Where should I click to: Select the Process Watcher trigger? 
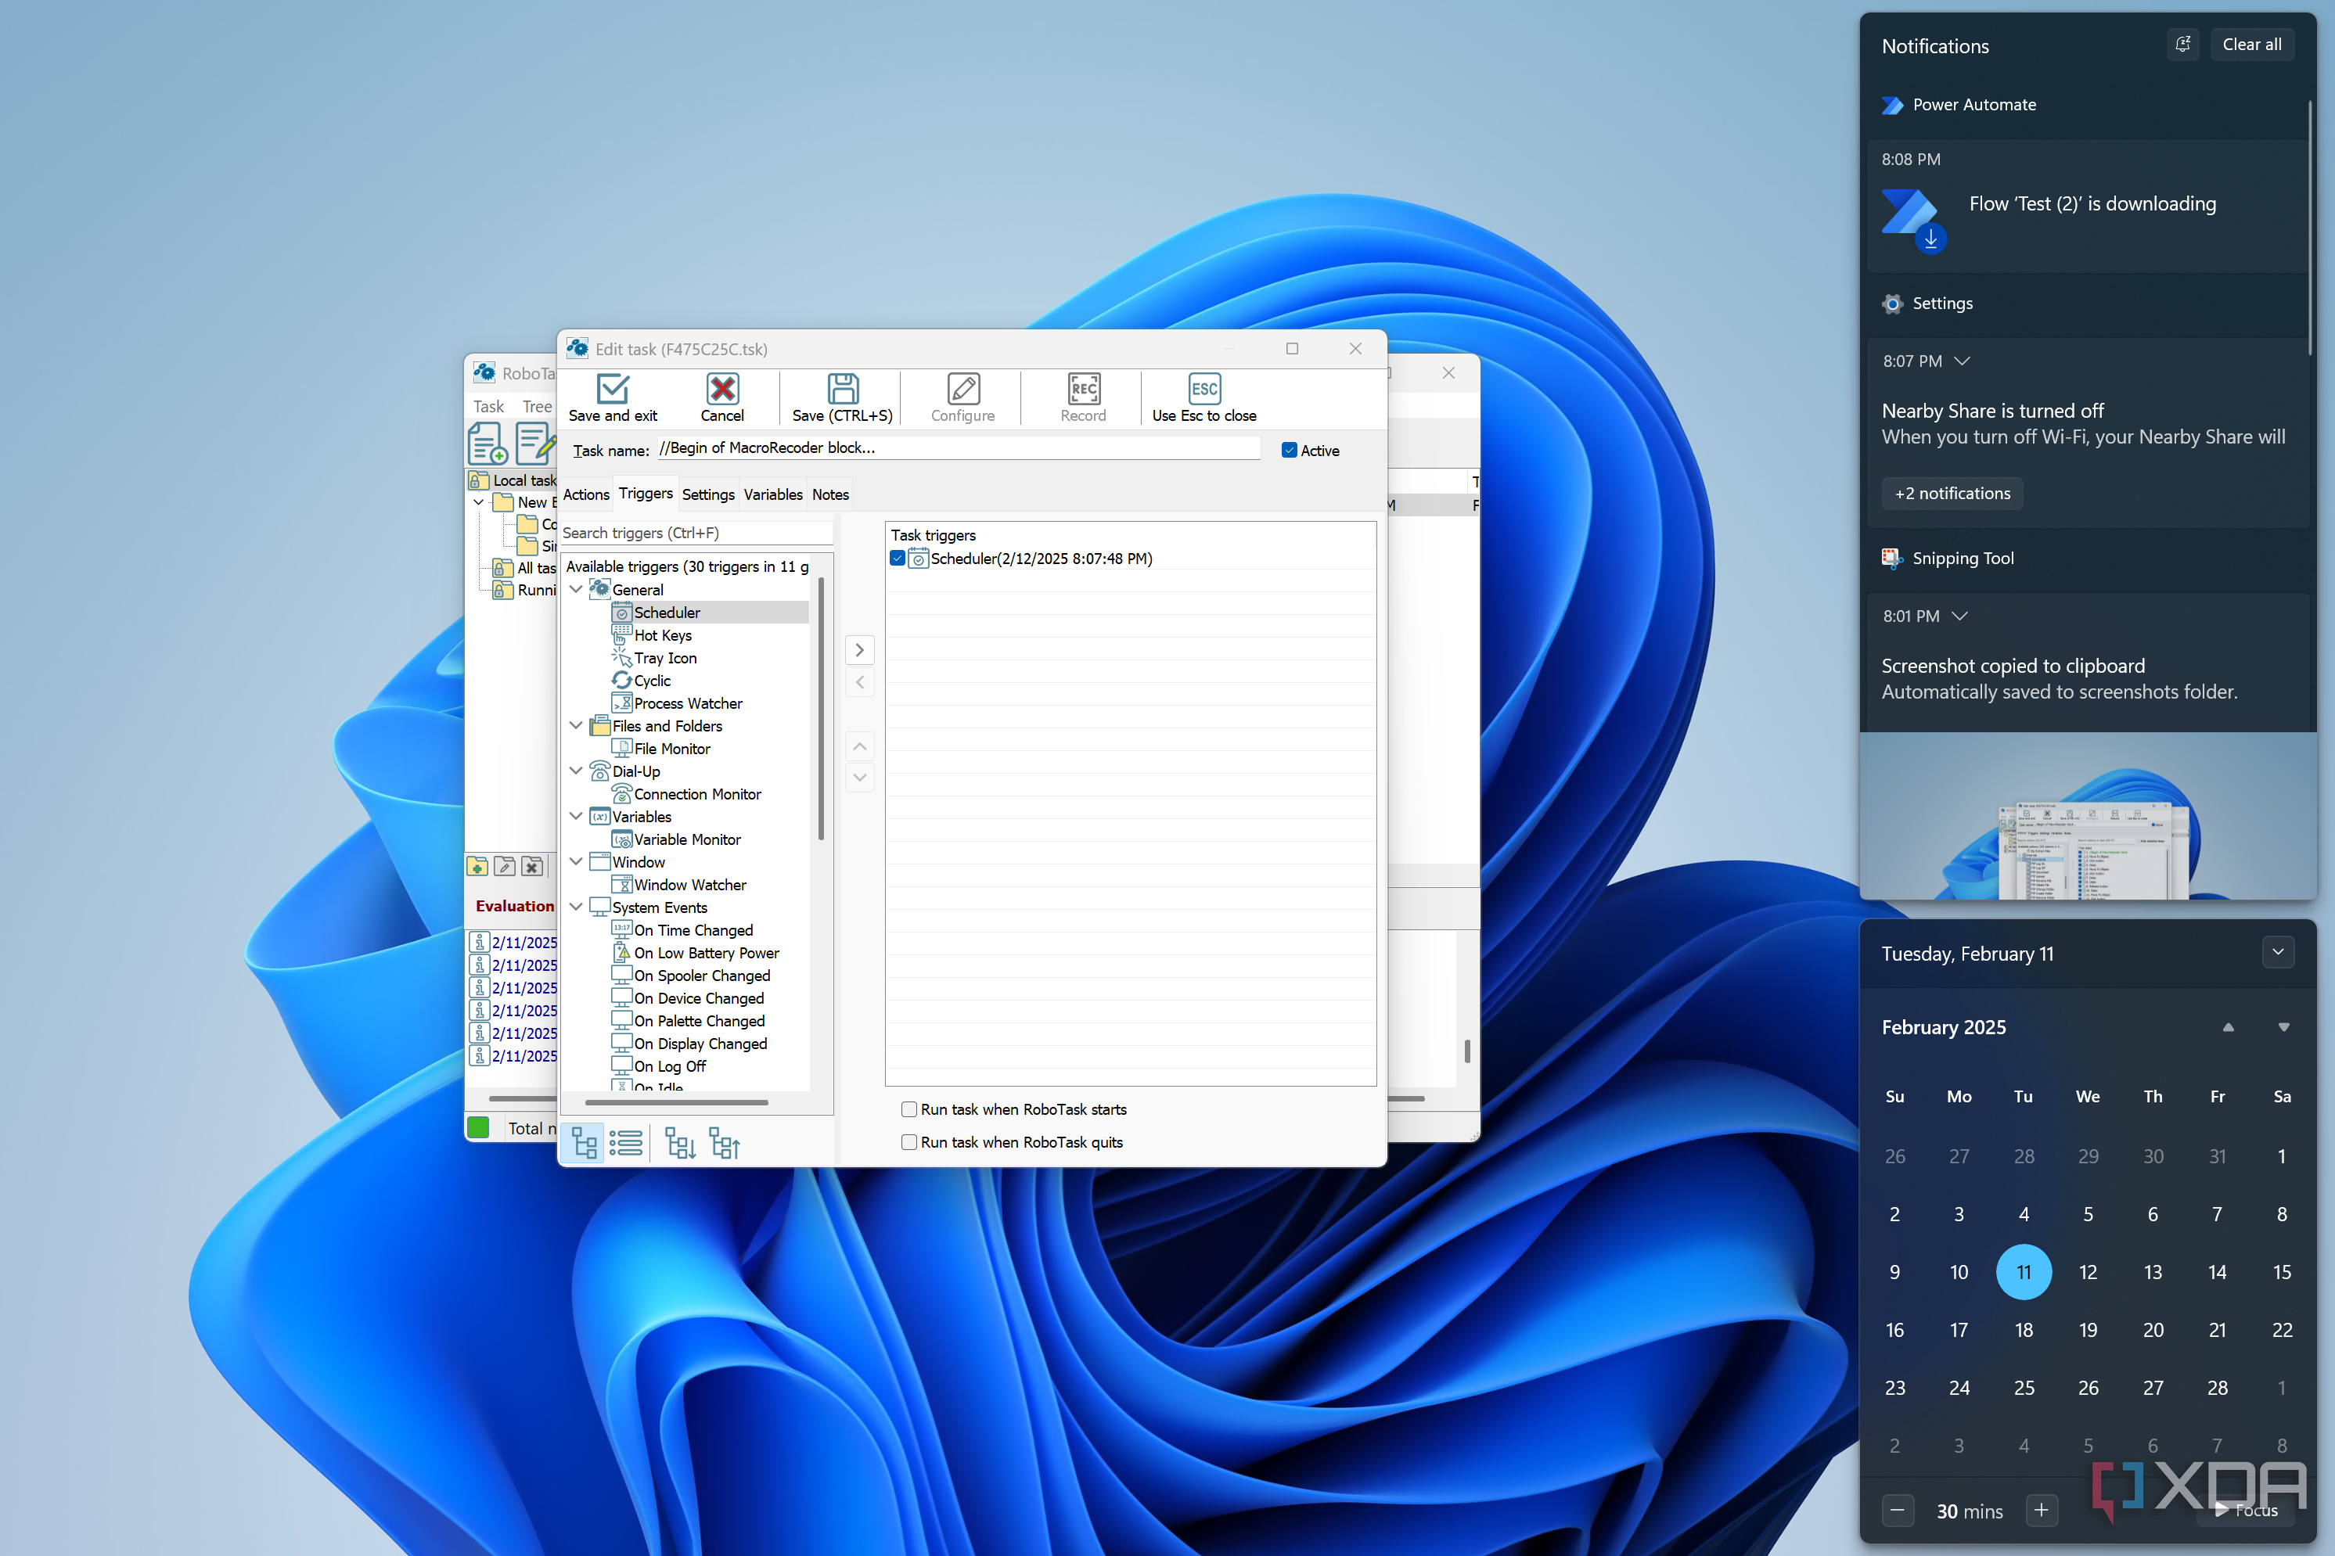688,703
